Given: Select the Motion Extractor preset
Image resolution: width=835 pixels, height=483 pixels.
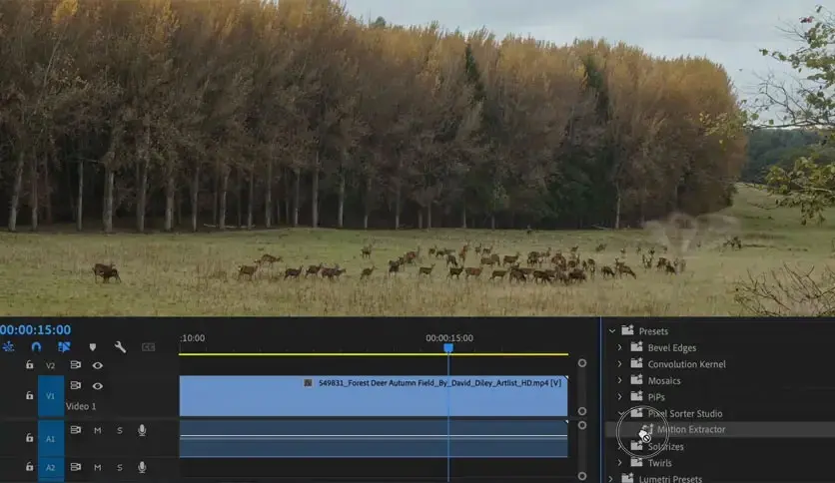Looking at the screenshot, I should 691,429.
